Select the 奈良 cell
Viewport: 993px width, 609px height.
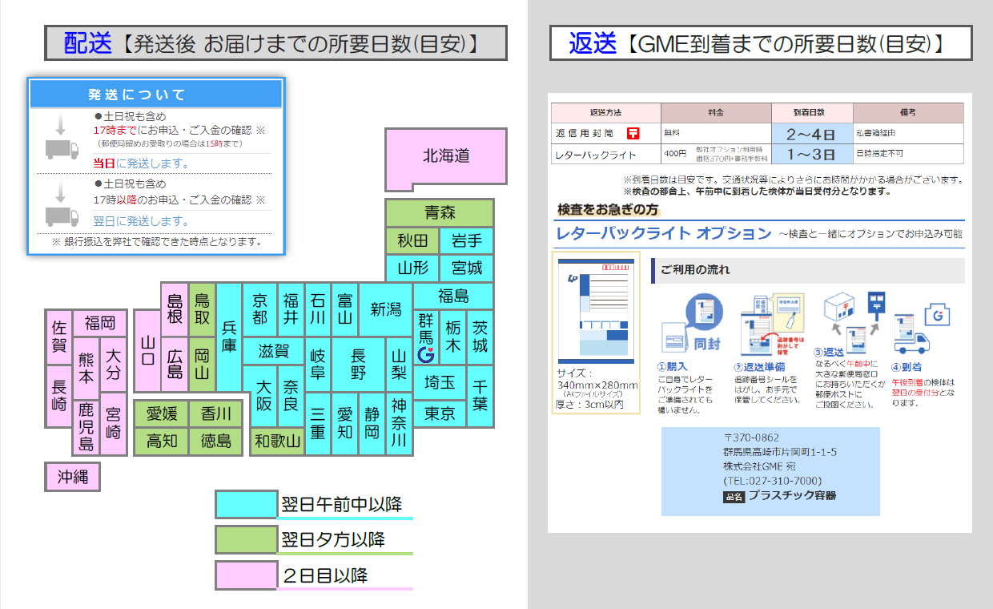click(x=291, y=396)
